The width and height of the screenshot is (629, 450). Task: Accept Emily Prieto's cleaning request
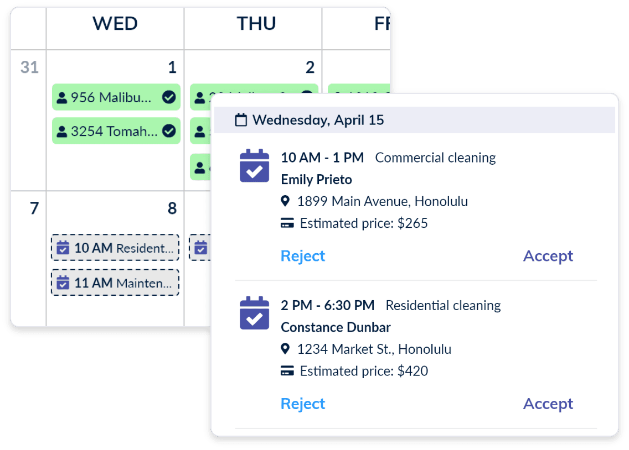point(548,255)
